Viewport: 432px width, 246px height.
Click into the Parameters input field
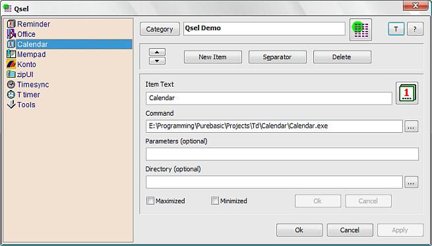[x=282, y=154]
